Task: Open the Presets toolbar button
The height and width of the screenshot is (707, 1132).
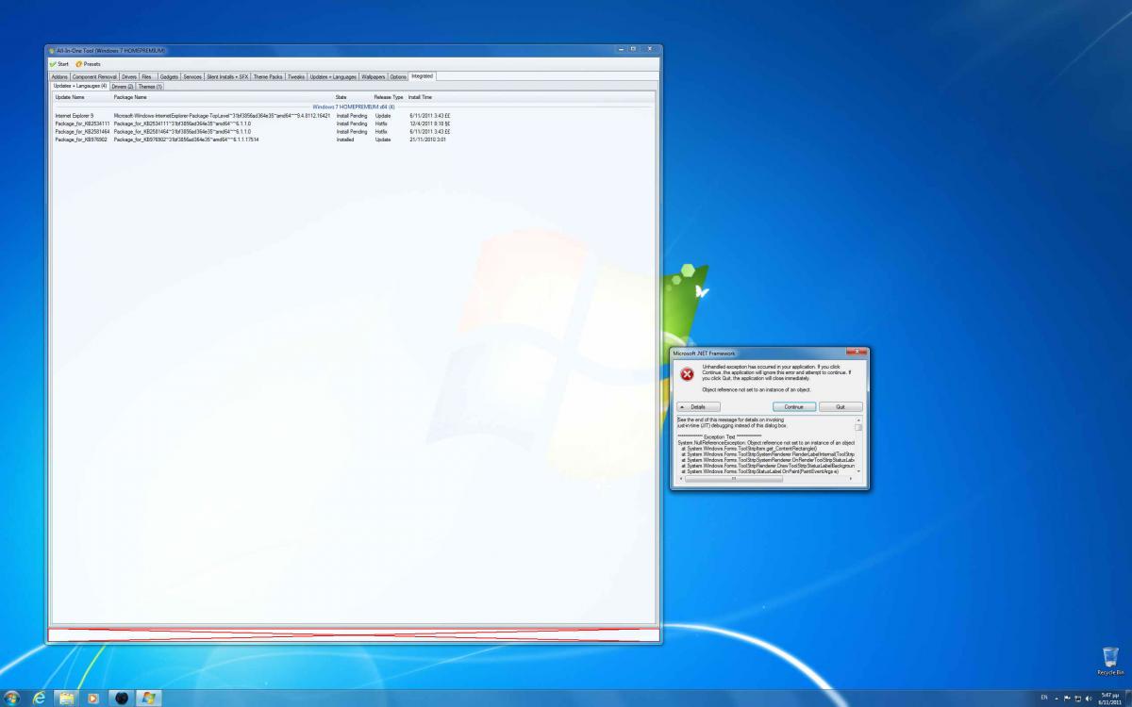Action: (88, 64)
